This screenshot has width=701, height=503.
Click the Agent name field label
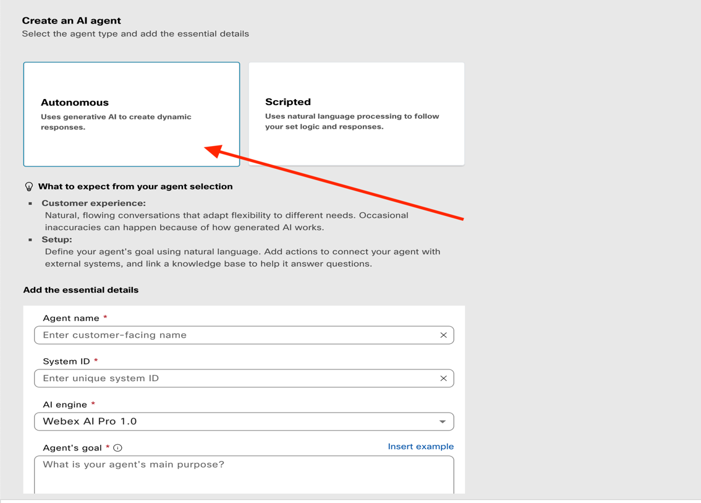coord(71,318)
